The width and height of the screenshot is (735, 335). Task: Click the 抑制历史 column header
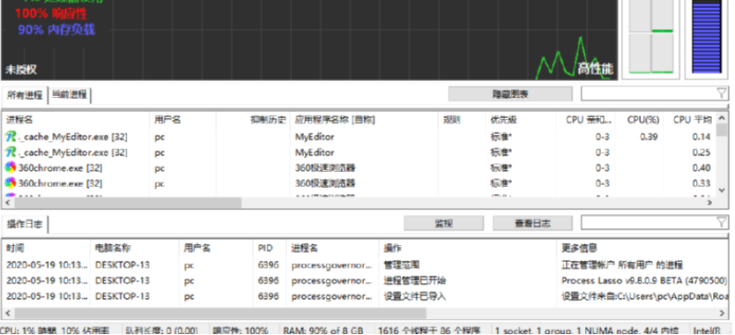click(253, 120)
